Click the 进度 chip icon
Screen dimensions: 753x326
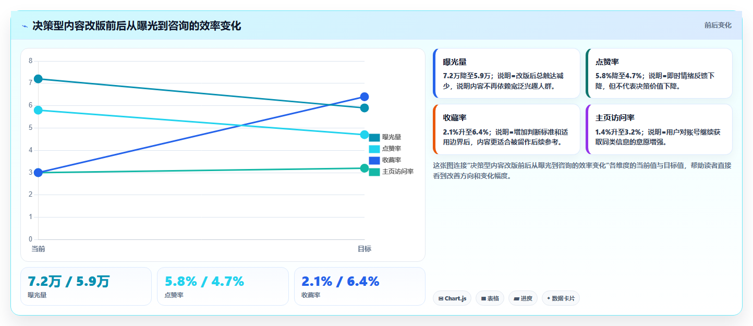click(516, 299)
